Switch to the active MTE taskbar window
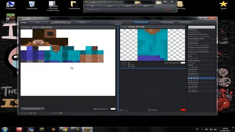Viewport: 235px width, 132px height. [x=87, y=129]
